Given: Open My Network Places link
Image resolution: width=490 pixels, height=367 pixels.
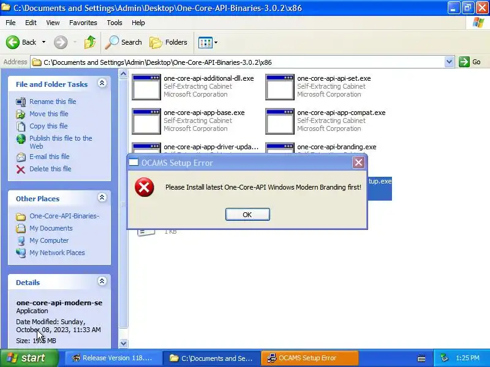Looking at the screenshot, I should click(x=57, y=253).
